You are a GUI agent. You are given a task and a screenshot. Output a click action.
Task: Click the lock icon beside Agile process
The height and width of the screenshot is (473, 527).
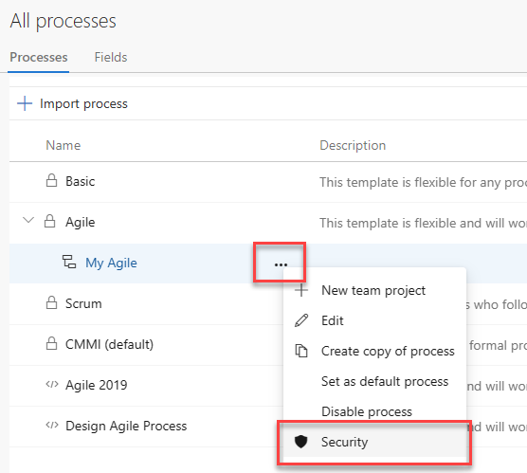(49, 221)
